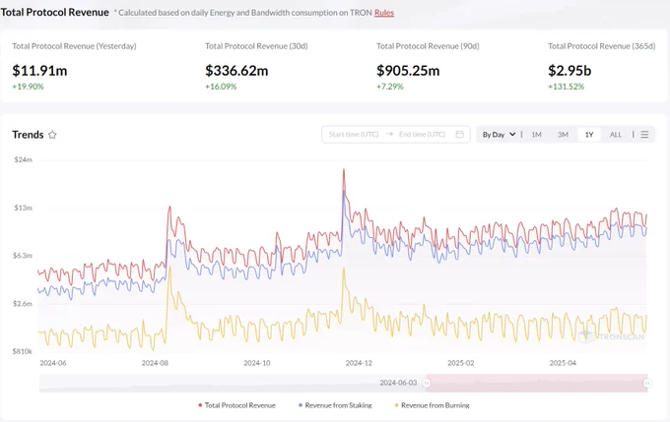Viewport: 670px width, 422px height.
Task: Select the 1Y range tab
Action: (589, 135)
